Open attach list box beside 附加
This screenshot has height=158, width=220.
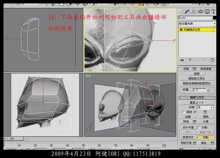[194, 121]
